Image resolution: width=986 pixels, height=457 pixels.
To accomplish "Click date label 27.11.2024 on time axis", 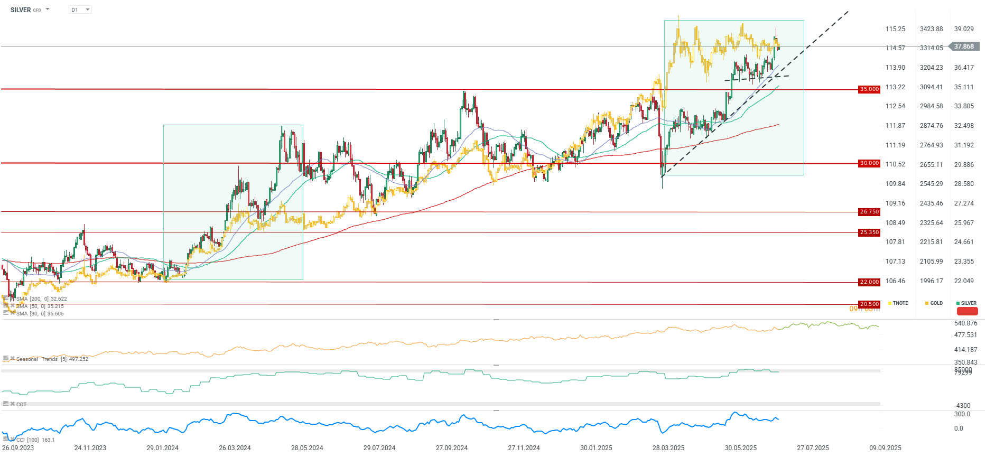I will 524,448.
